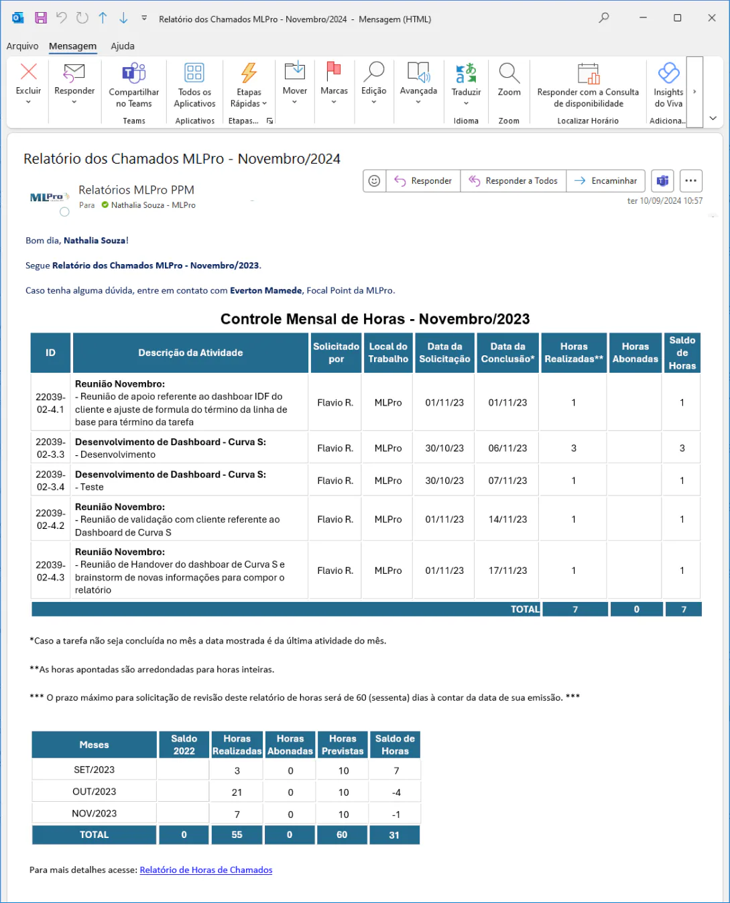Open Todos os Aplicativos
The width and height of the screenshot is (730, 903).
(194, 85)
